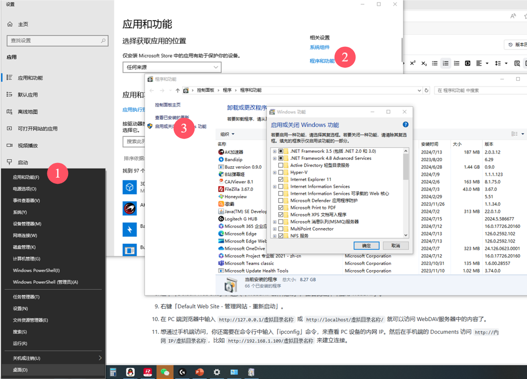This screenshot has width=527, height=379.
Task: Uncheck Microsoft Print to PDF checkbox
Action: (x=281, y=208)
